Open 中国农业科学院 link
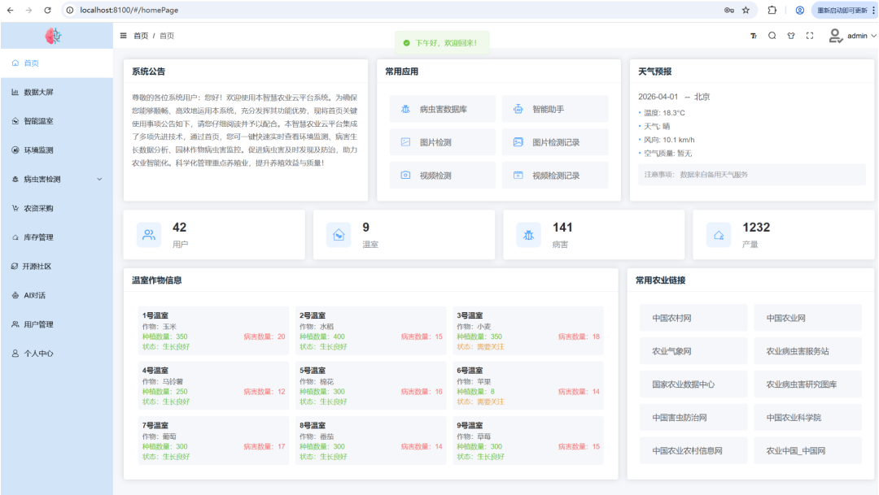The image size is (879, 495). point(808,417)
